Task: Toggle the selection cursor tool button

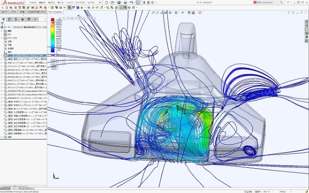Action: [x=138, y=3]
